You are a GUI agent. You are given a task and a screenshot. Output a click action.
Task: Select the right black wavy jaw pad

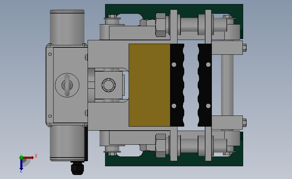coord(205,85)
